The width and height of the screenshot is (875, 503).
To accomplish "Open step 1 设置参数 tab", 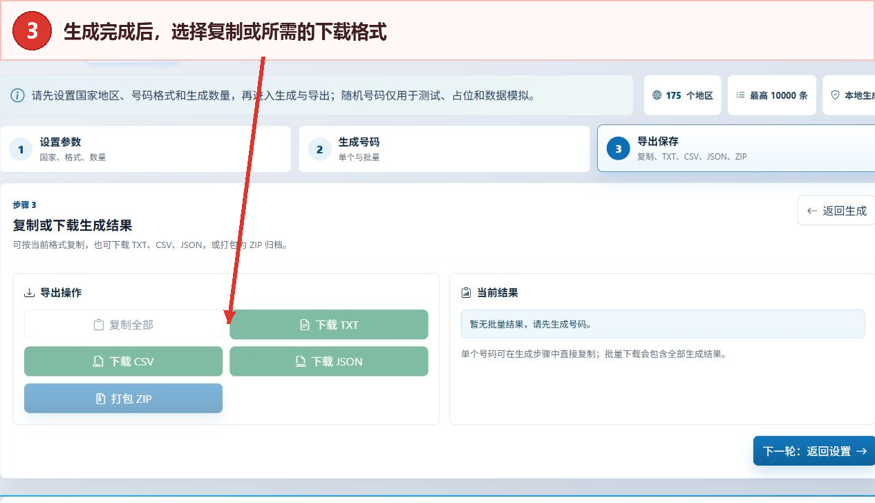I will [x=145, y=149].
